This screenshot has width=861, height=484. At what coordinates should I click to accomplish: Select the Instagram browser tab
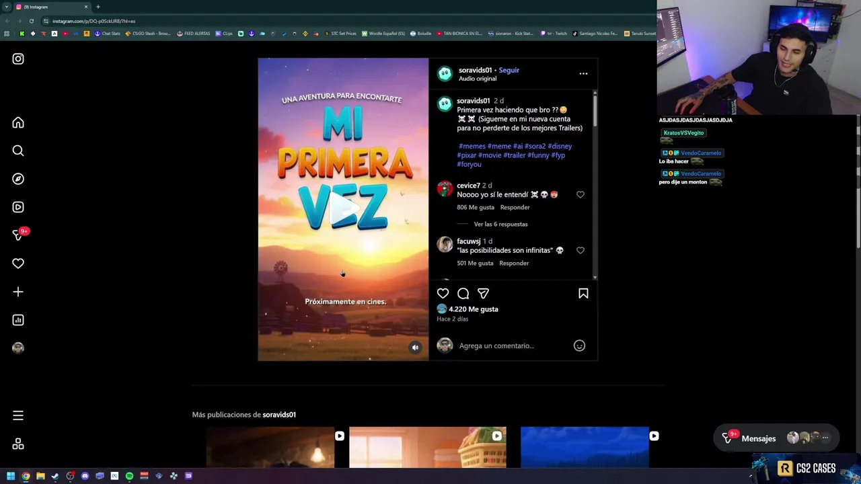click(52, 7)
